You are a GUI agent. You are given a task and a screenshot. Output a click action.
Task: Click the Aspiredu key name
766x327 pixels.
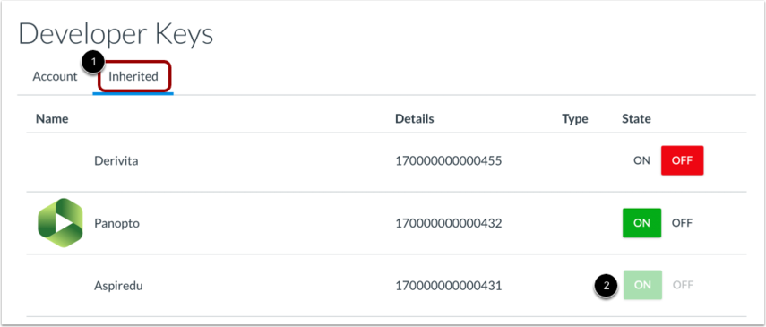(x=119, y=286)
